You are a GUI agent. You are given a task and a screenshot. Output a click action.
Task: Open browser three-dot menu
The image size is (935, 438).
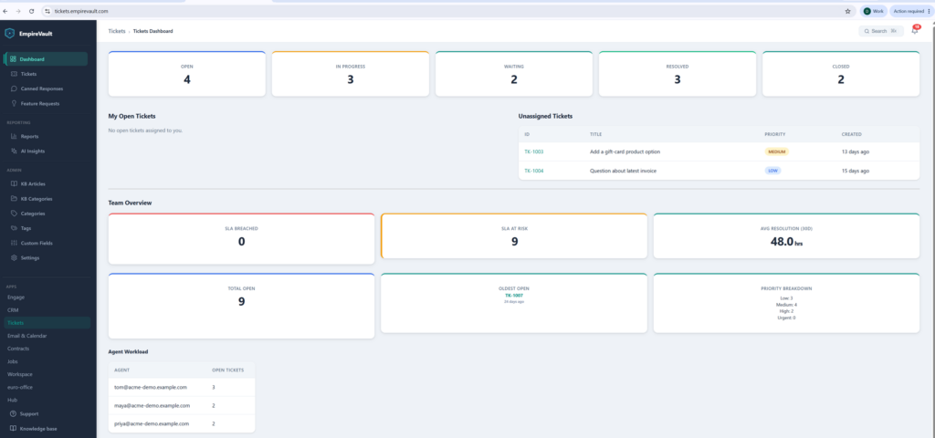929,11
